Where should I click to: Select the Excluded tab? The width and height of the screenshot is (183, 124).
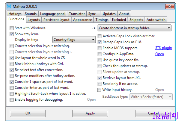[x=119, y=20]
